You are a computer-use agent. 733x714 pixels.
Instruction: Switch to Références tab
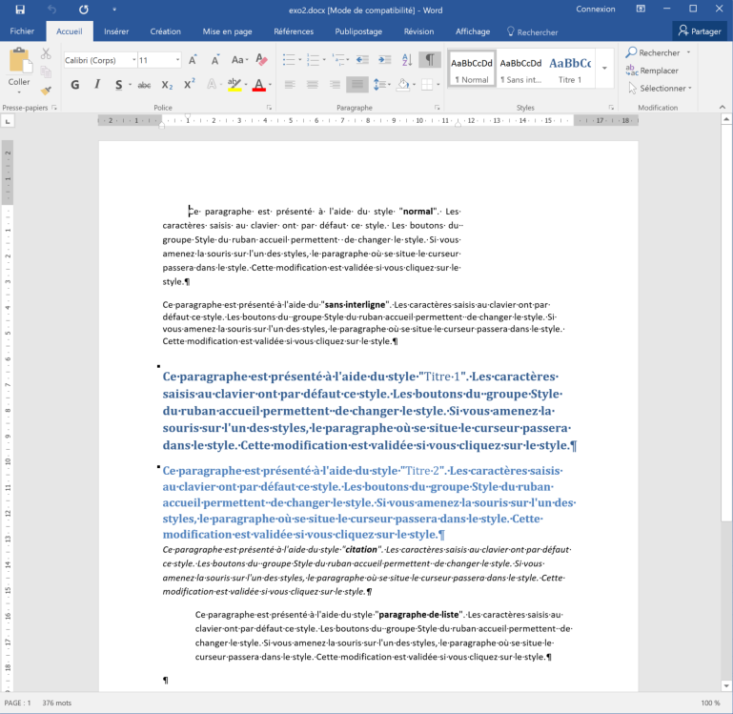tap(294, 31)
